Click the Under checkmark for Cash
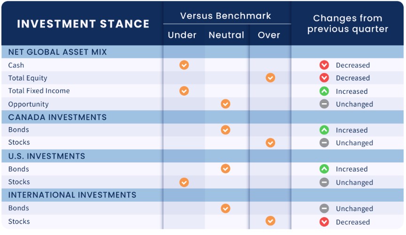The height and width of the screenshot is (235, 406). click(x=184, y=65)
